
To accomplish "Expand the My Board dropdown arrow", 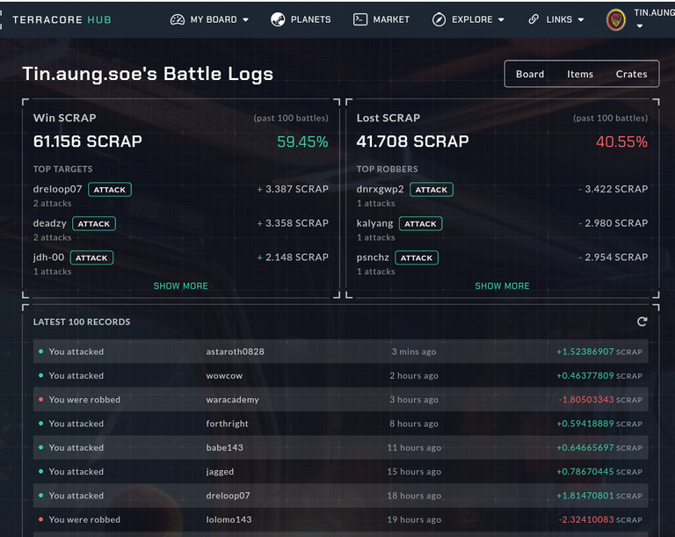I will (245, 20).
